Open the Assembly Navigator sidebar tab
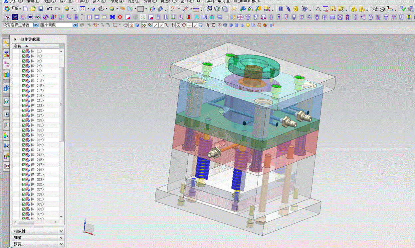 (x=6, y=43)
